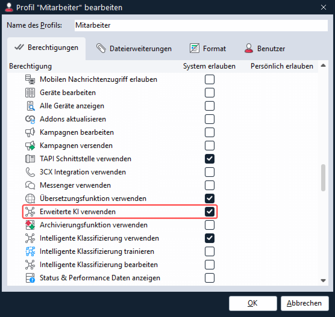Image resolution: width=335 pixels, height=317 pixels.
Task: Click the Status & Performance Daten icon
Action: point(30,278)
